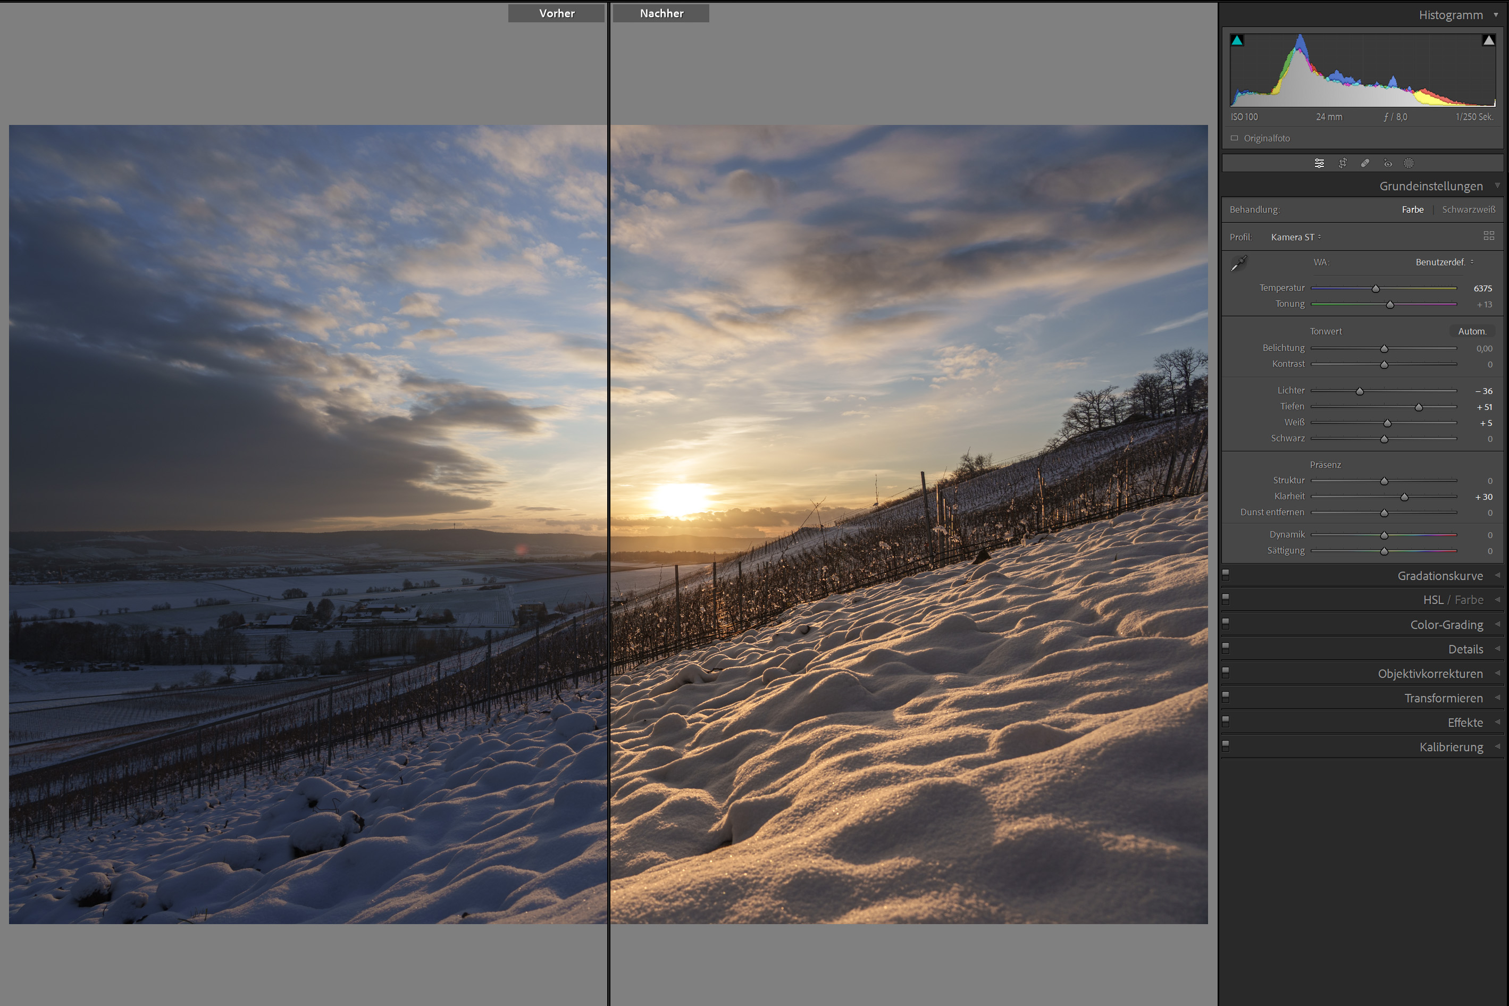Click the Sättigung slider handle

pos(1384,551)
